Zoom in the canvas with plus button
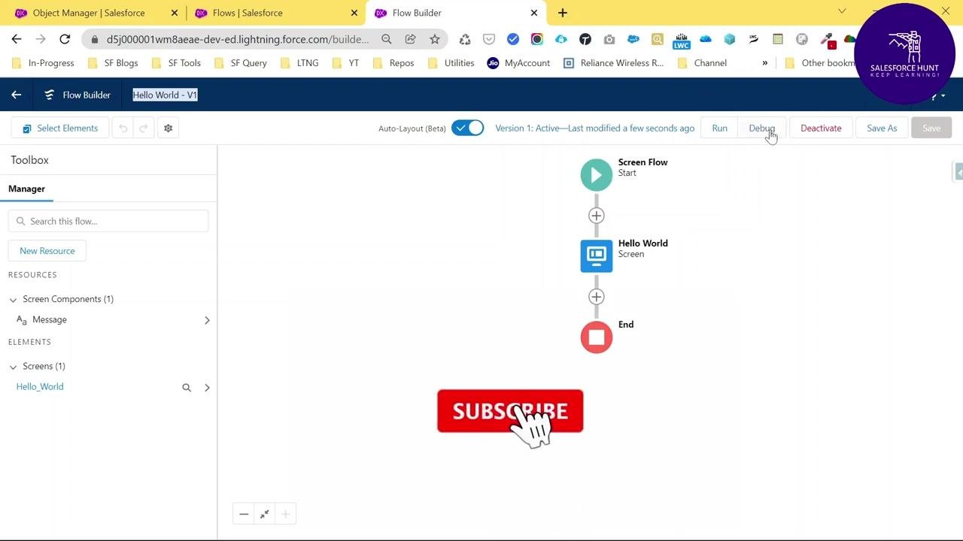This screenshot has width=963, height=541. [x=286, y=515]
